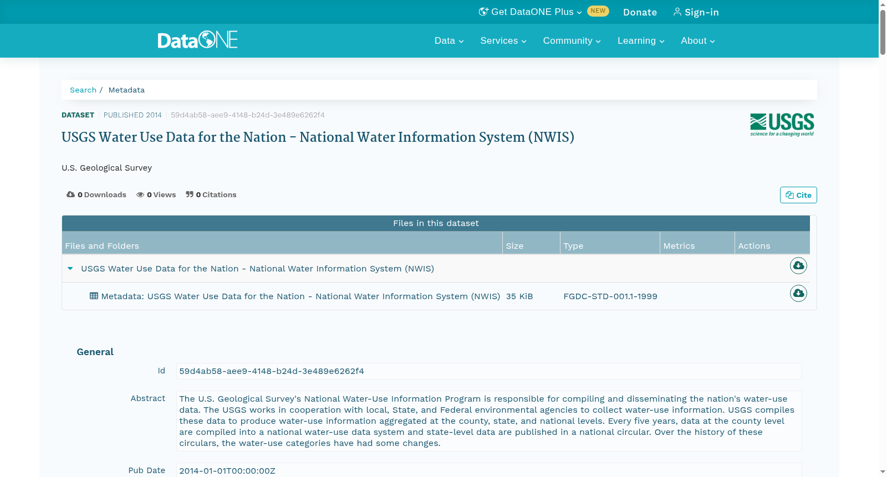This screenshot has height=477, width=887.
Task: Click the user icon beside Sign-in
Action: coord(677,12)
